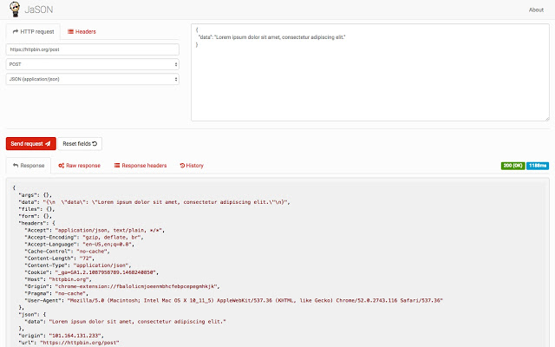The width and height of the screenshot is (555, 347).
Task: Click the "Pragma": "no-cache" line
Action: [56, 293]
